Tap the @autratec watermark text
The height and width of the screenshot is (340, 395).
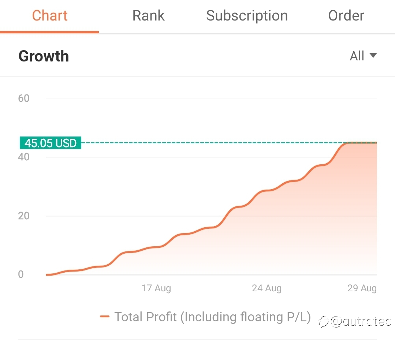tap(361, 321)
